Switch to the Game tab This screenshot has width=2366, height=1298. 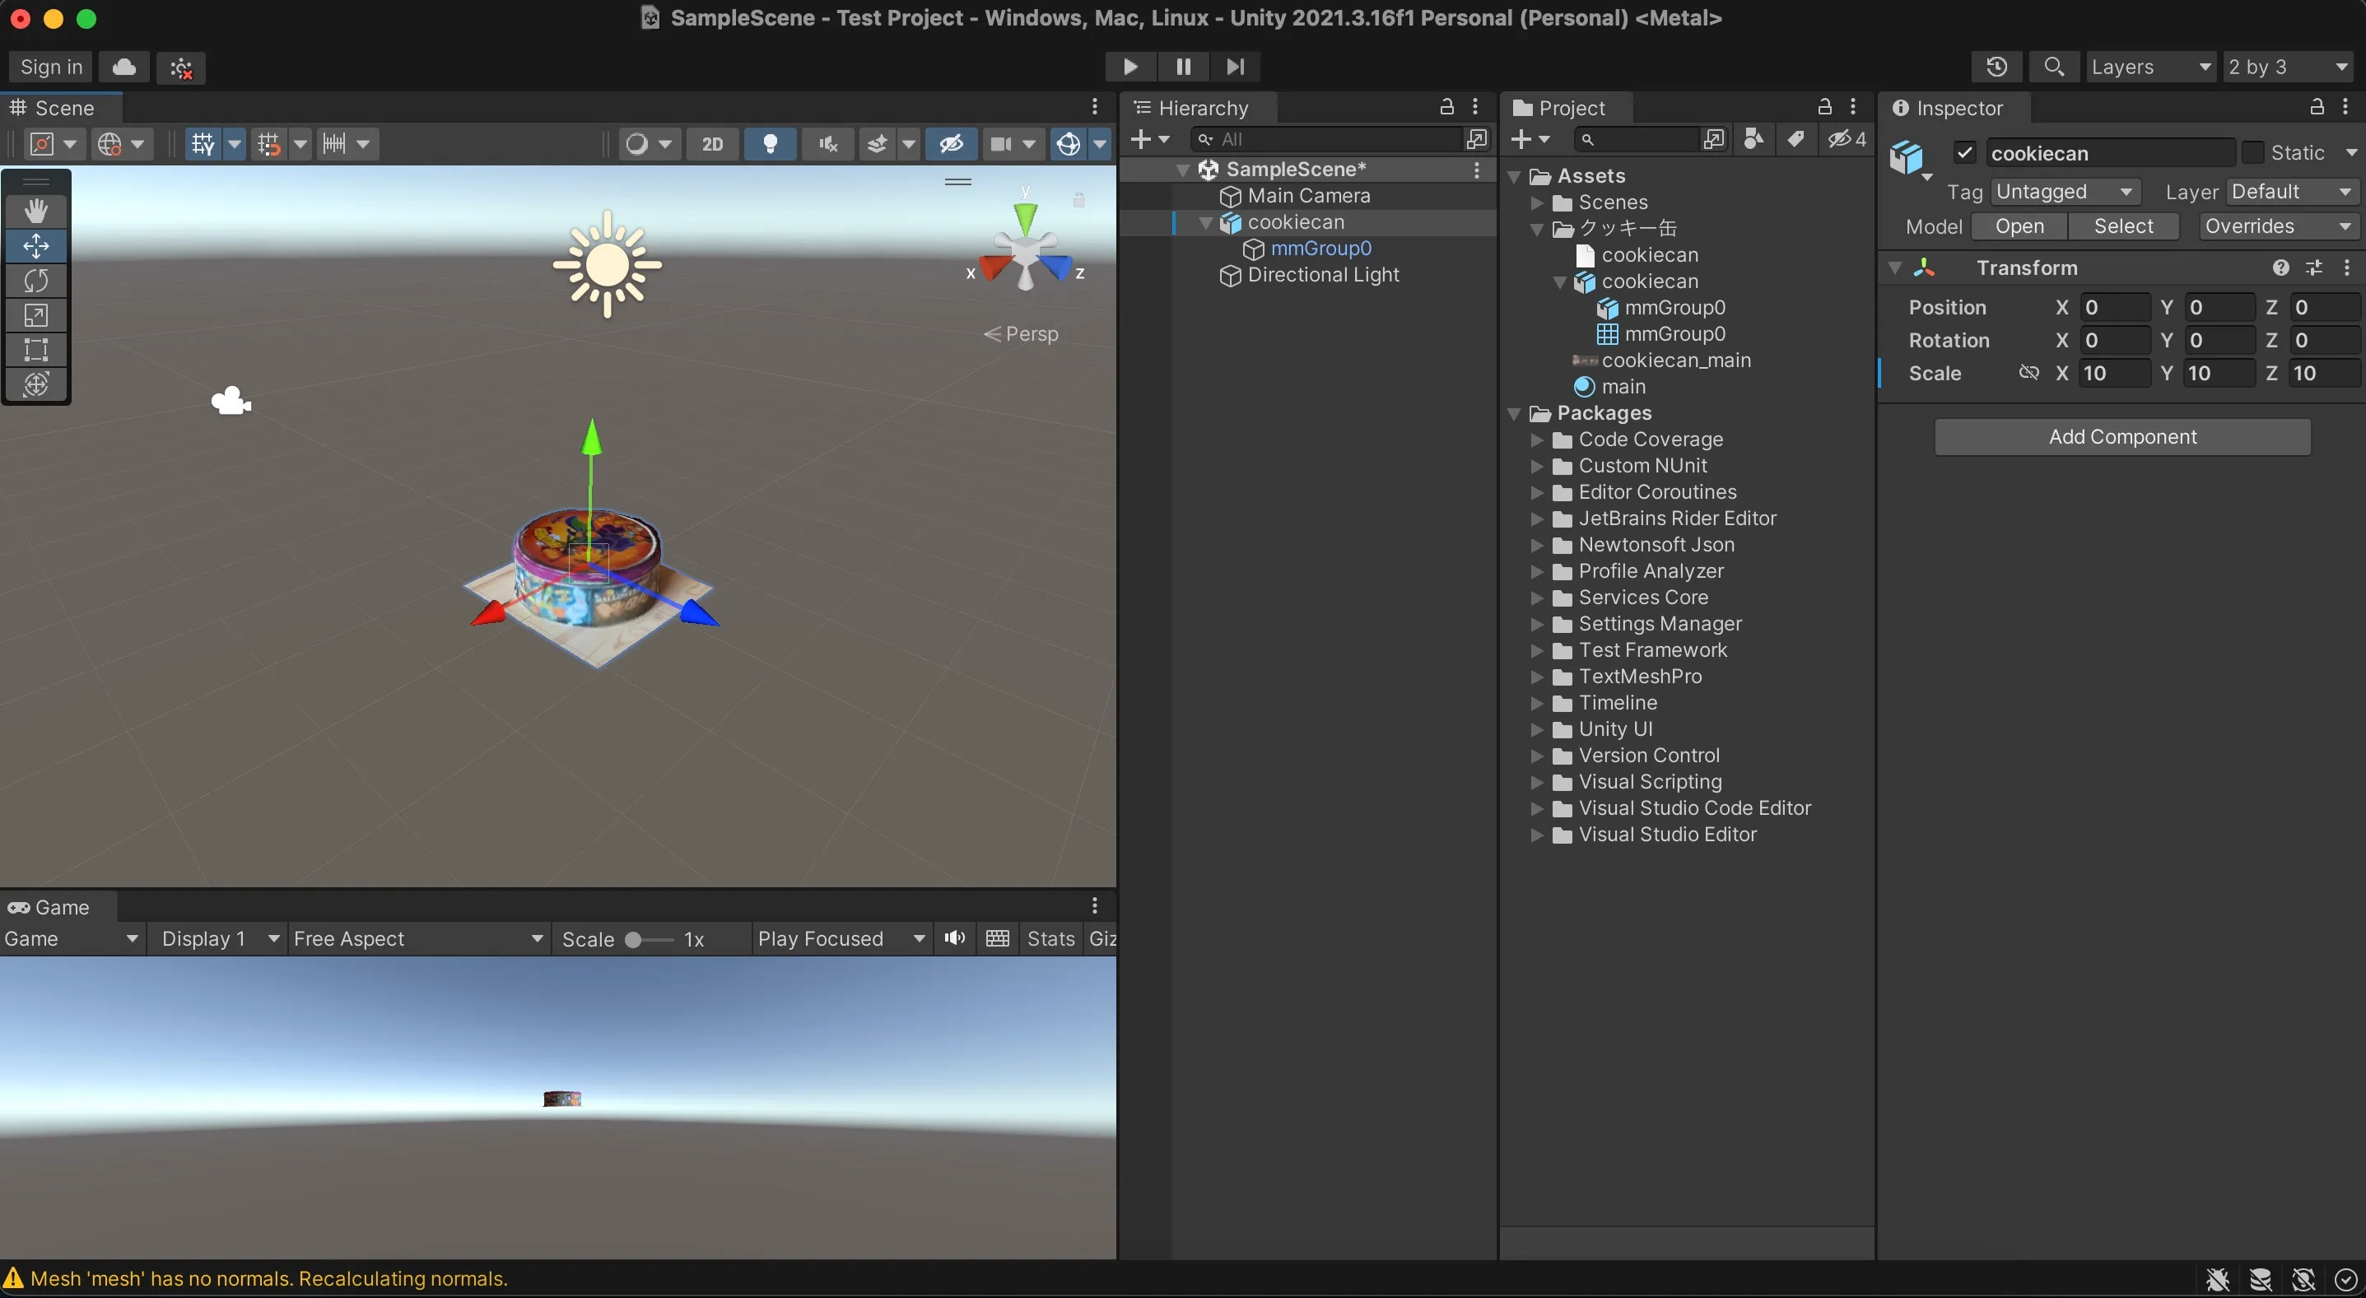coord(50,908)
